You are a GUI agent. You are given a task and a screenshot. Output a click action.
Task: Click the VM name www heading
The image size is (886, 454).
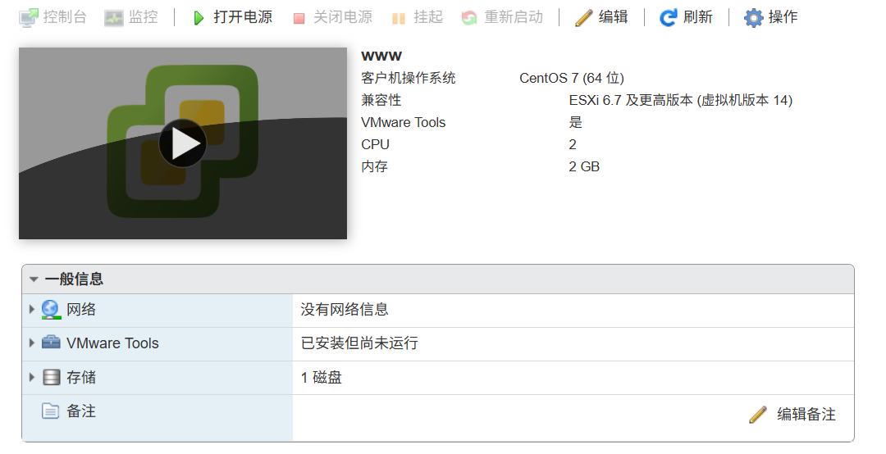click(x=381, y=56)
